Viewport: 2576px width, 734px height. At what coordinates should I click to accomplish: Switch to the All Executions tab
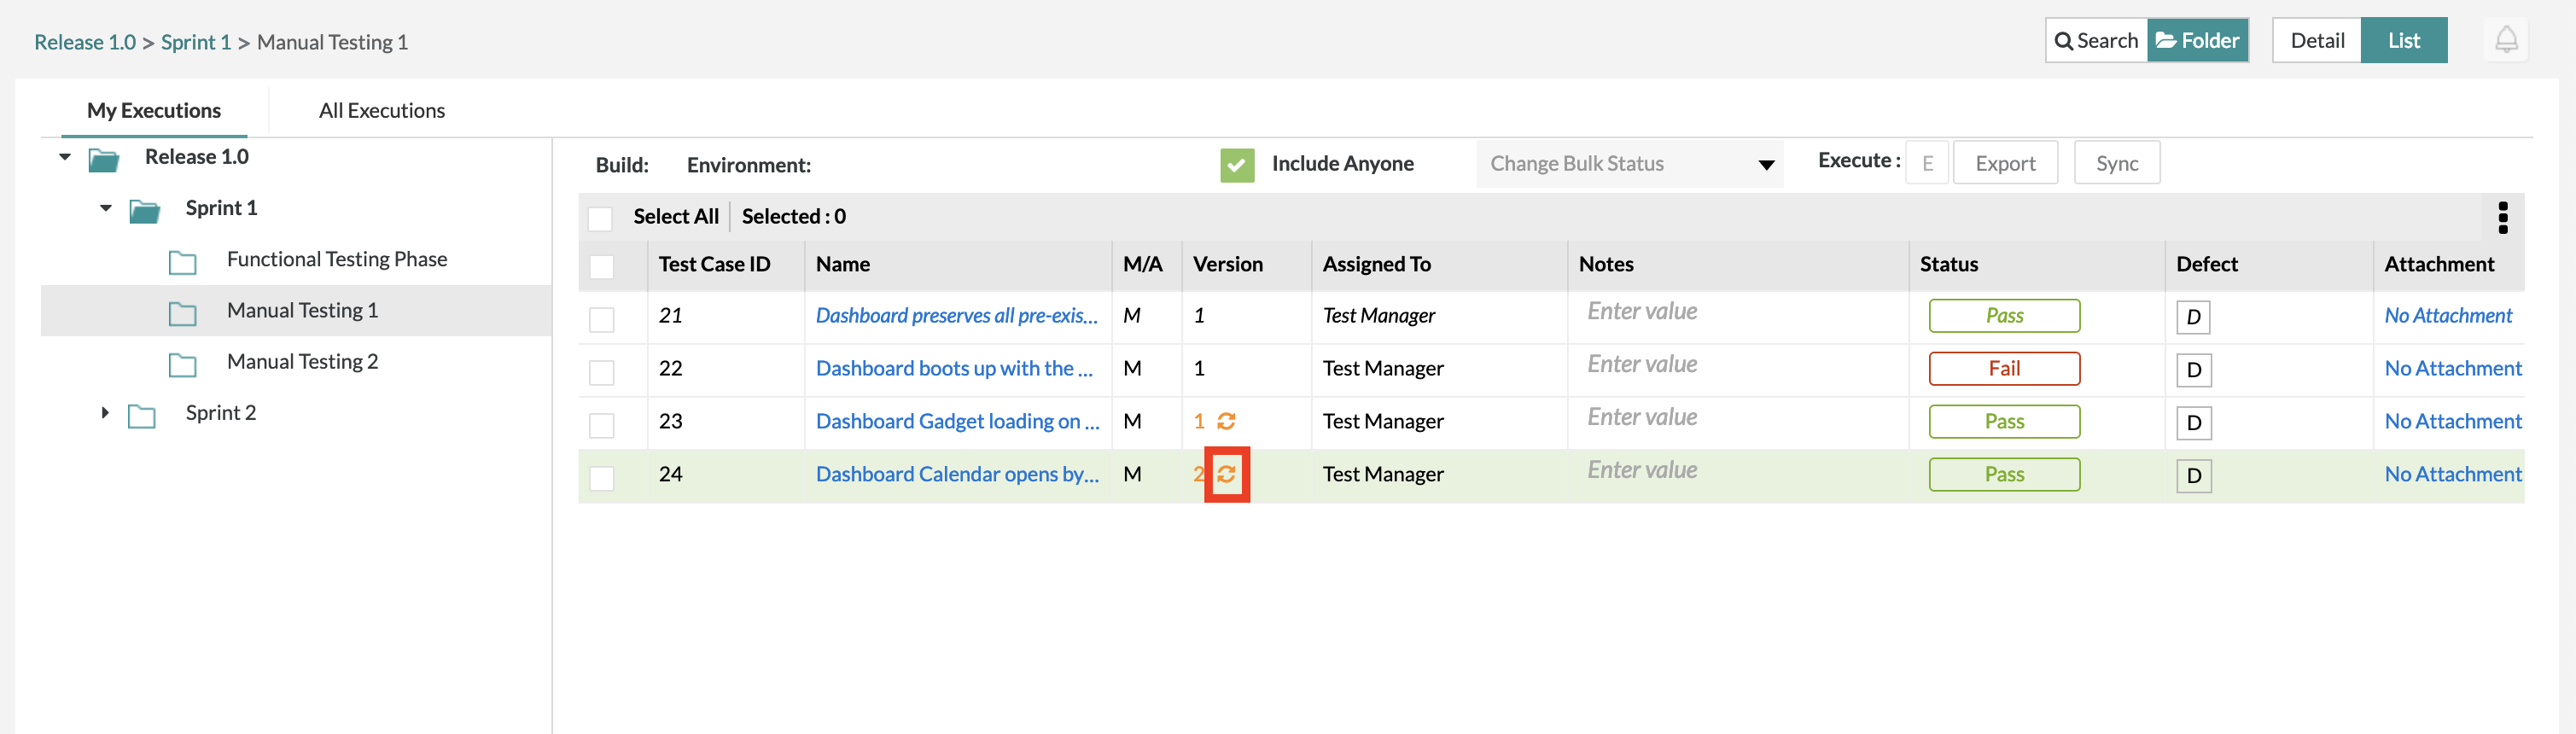click(x=381, y=111)
